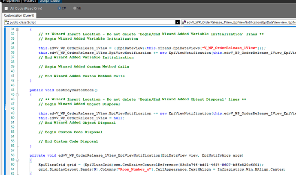This screenshot has width=296, height=175.
Task: Collapse the DestroyCustomCode block at line 45
Action: pos(17,95)
